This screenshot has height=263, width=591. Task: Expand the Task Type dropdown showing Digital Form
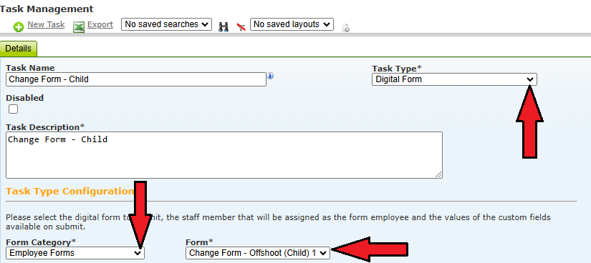(x=454, y=79)
